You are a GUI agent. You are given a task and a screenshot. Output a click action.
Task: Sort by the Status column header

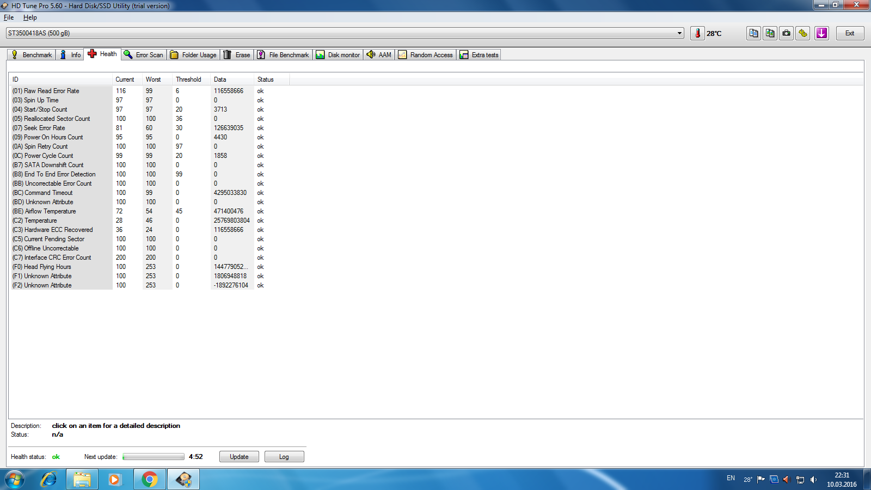tap(272, 79)
